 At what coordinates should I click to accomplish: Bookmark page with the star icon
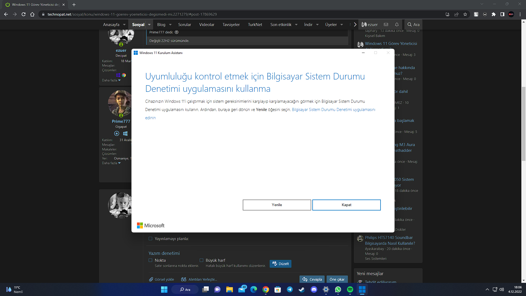[465, 14]
